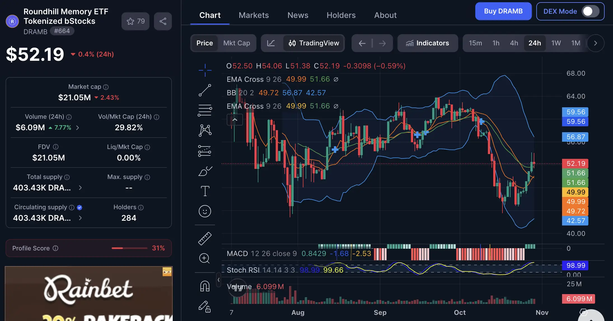Click the Market cap info icon

pyautogui.click(x=106, y=87)
